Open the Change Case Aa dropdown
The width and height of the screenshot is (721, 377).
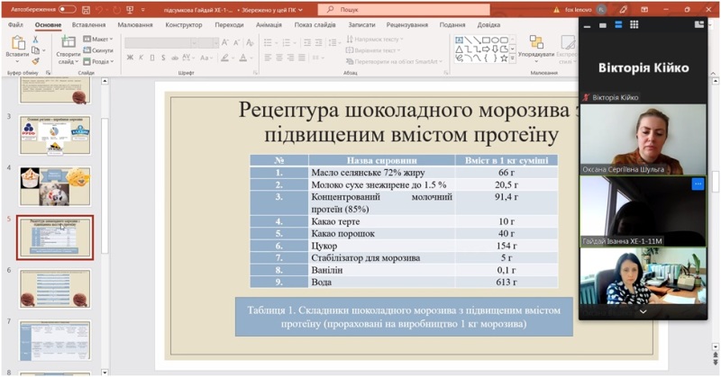(x=205, y=58)
